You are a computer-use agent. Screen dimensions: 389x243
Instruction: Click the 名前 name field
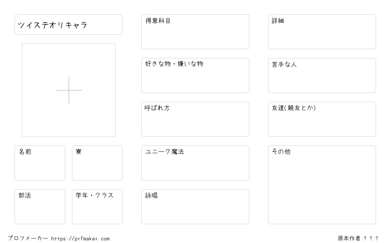point(40,163)
